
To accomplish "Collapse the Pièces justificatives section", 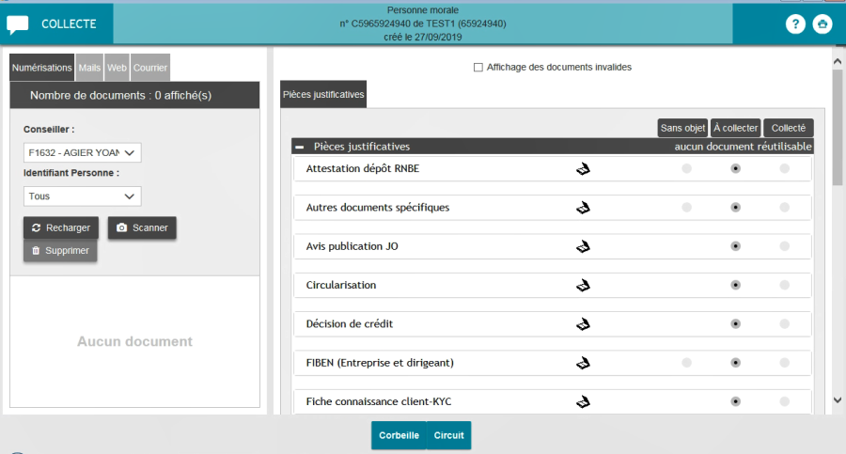I will (300, 147).
